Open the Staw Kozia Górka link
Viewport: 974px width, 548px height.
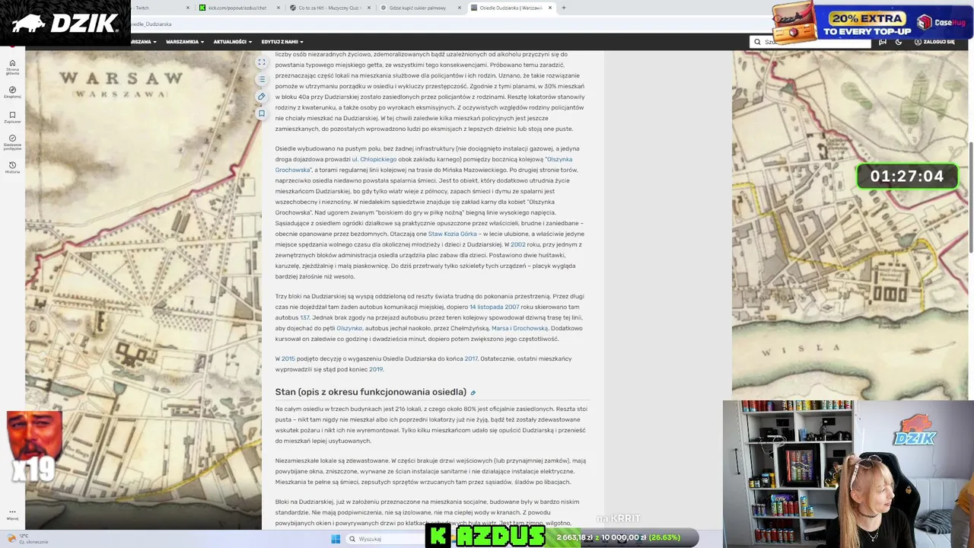[x=452, y=234]
